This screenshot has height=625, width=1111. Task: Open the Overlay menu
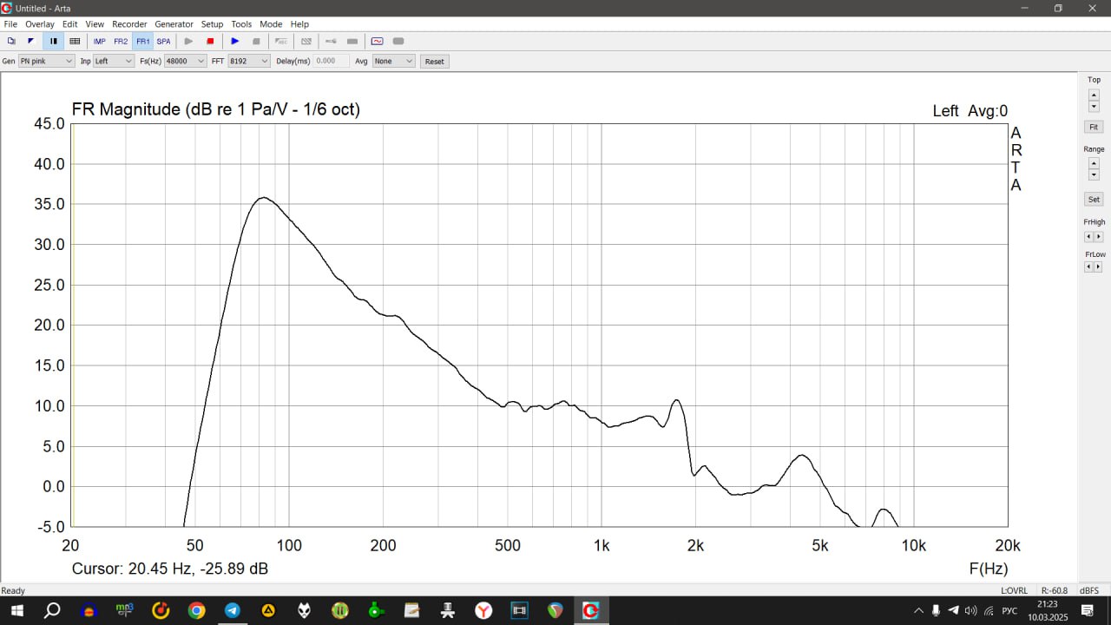tap(40, 24)
